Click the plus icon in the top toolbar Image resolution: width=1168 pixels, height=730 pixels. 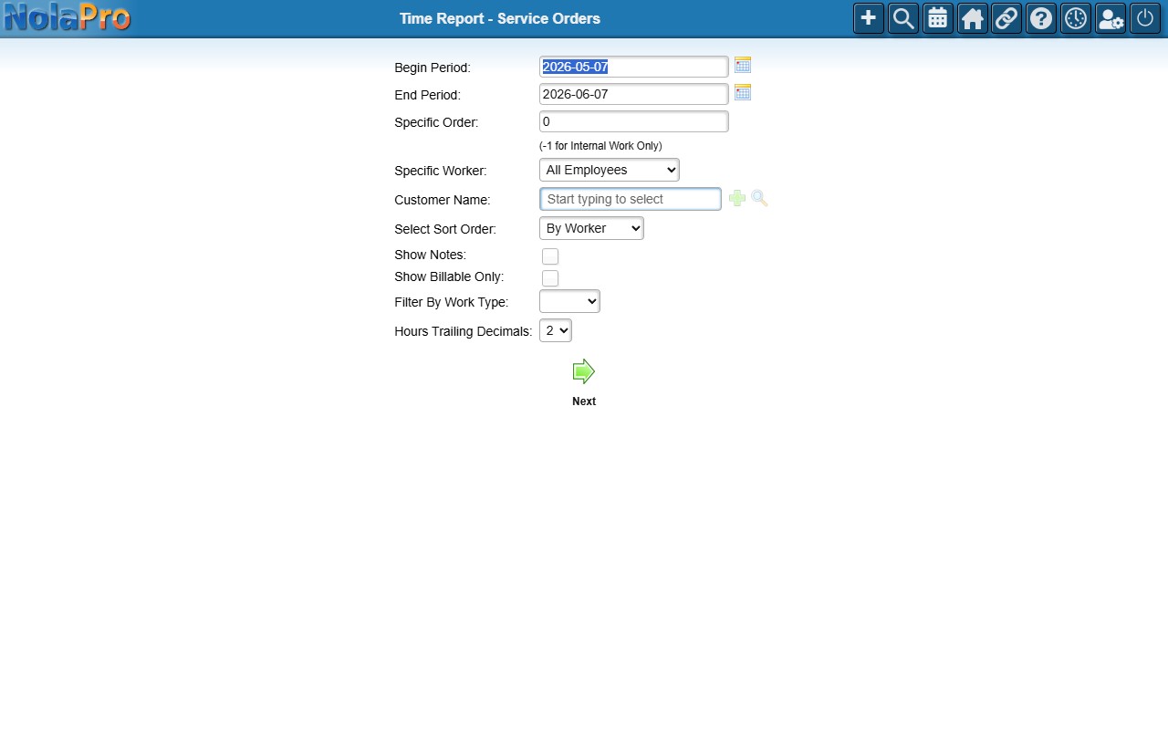tap(869, 18)
